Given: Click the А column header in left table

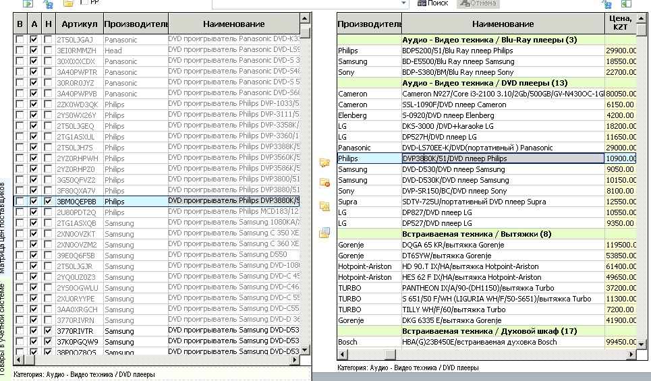Looking at the screenshot, I should point(34,24).
